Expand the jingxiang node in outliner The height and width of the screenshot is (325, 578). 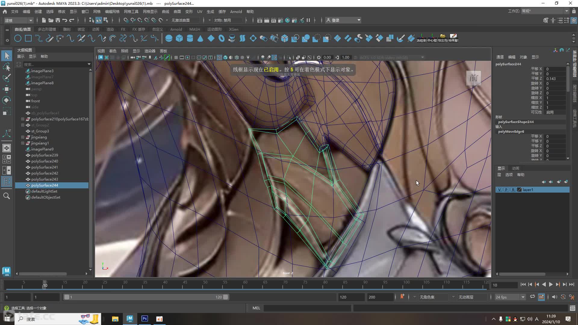[23, 137]
